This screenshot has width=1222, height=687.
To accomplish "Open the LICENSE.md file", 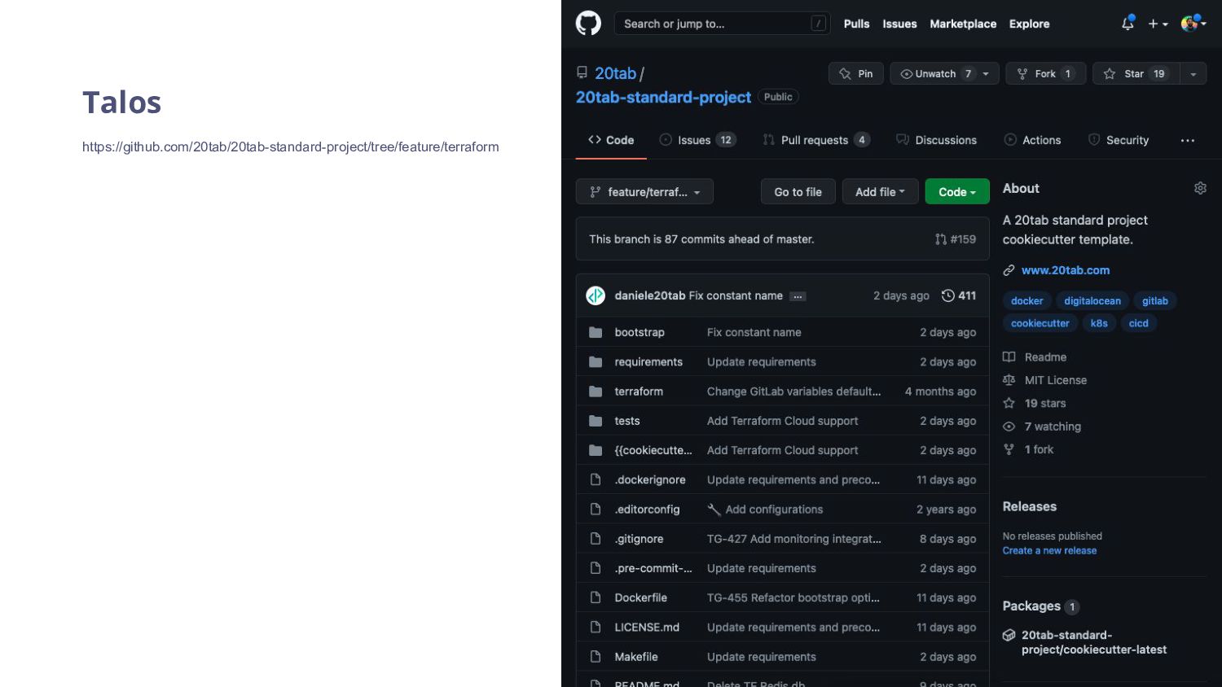I will [x=647, y=628].
